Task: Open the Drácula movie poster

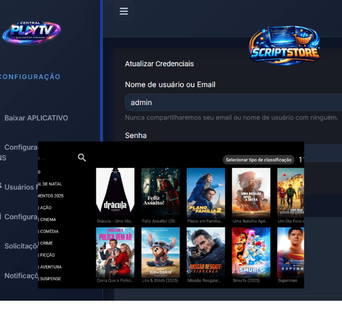Action: pyautogui.click(x=115, y=193)
